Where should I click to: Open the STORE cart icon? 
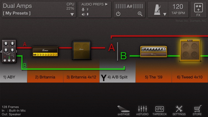[x=197, y=111]
